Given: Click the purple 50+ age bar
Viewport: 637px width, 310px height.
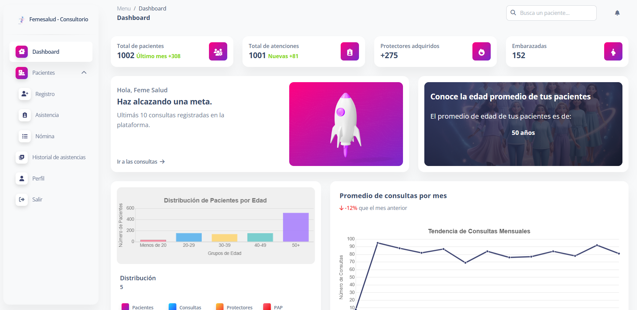Looking at the screenshot, I should click(x=296, y=227).
